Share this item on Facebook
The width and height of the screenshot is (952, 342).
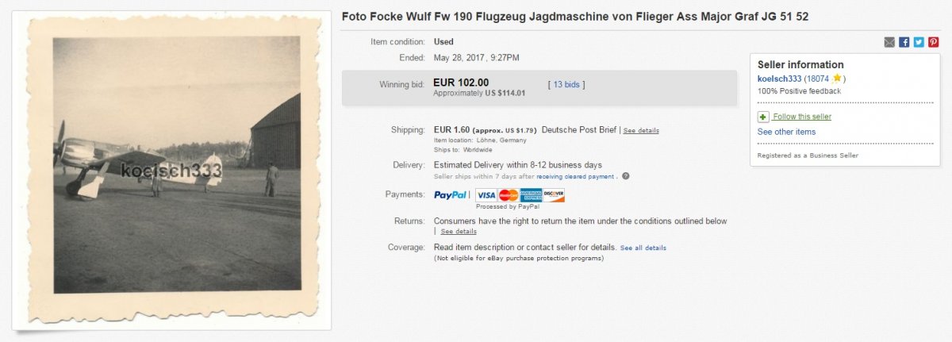[904, 42]
